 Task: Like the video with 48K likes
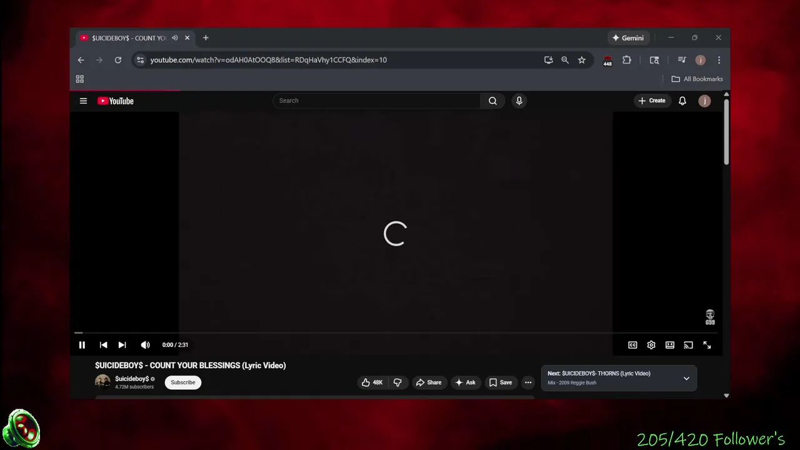pyautogui.click(x=372, y=382)
